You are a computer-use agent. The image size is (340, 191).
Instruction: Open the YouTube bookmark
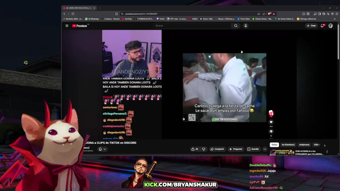coord(127,19)
